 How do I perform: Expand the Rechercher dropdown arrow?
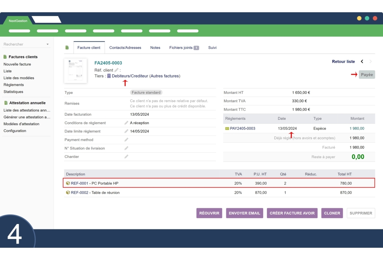[x=47, y=44]
